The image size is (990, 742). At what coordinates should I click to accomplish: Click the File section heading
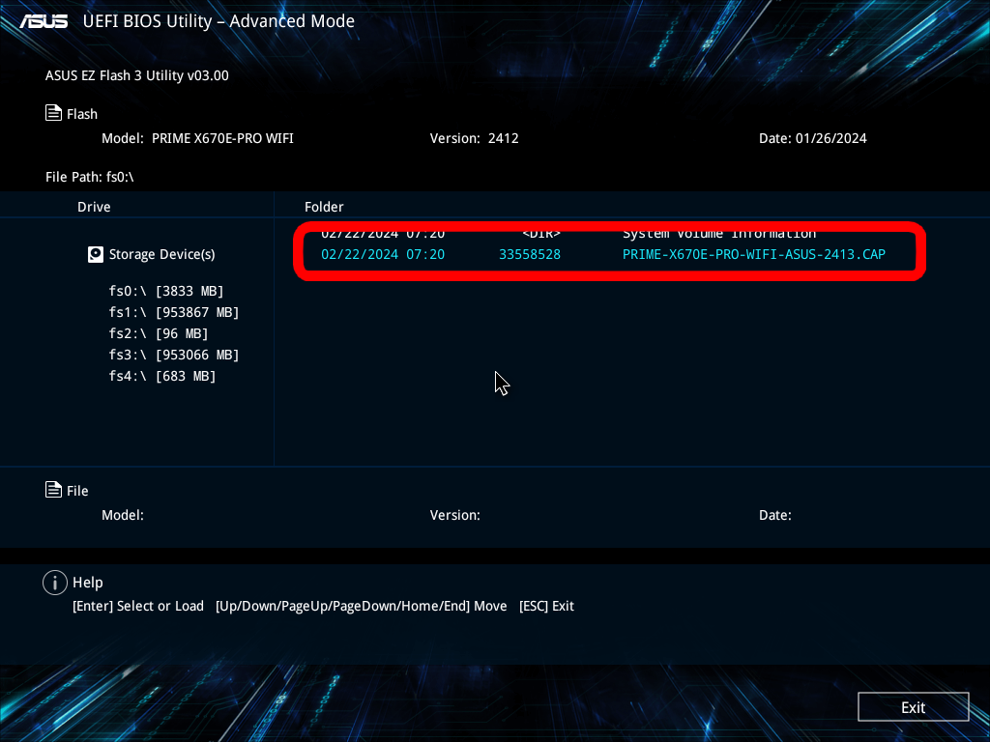coord(77,491)
